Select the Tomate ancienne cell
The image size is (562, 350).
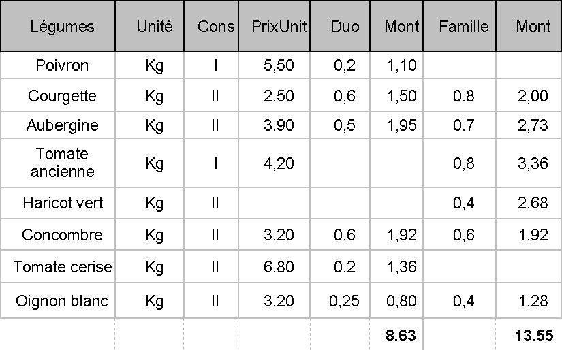tap(62, 163)
